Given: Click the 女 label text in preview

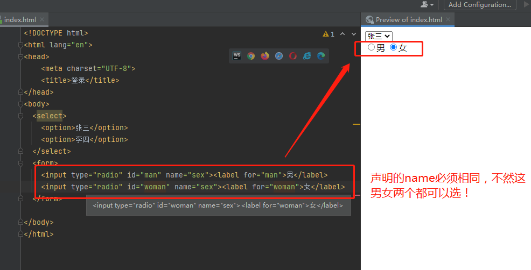Looking at the screenshot, I should pyautogui.click(x=403, y=48).
